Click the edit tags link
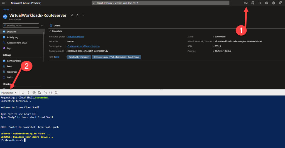Viewport: 285px width, 148px height. coord(57,57)
